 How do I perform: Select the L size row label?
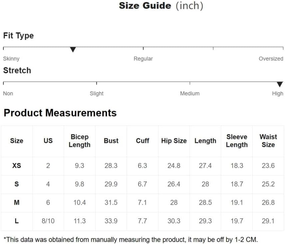[17, 221]
